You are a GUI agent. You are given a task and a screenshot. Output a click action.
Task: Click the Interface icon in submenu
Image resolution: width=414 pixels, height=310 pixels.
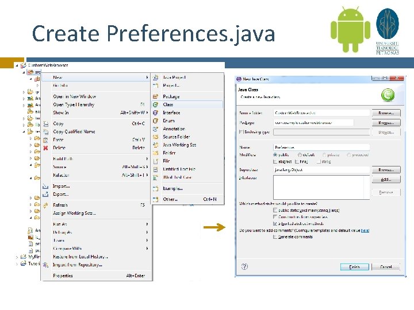(155, 113)
